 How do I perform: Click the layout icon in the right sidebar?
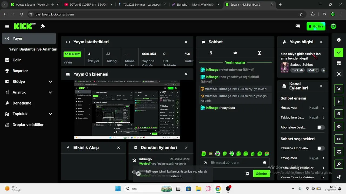point(339,63)
